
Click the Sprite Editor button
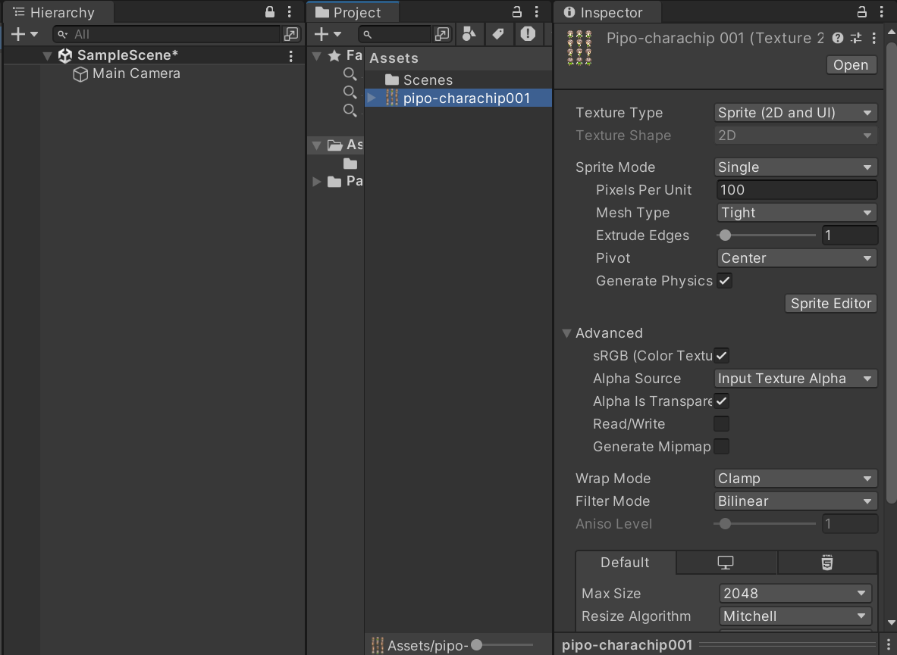(x=830, y=303)
